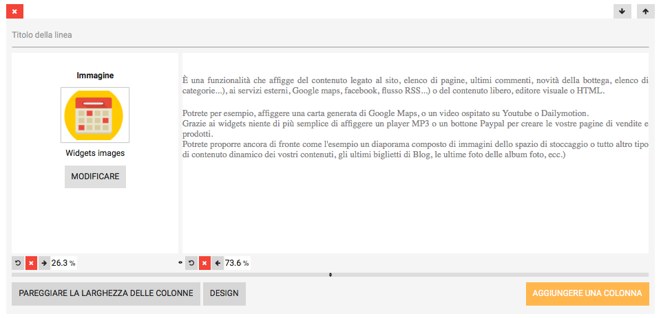Image resolution: width=661 pixels, height=318 pixels.
Task: Click the 'Titolo della linea' input field
Action: 330,35
